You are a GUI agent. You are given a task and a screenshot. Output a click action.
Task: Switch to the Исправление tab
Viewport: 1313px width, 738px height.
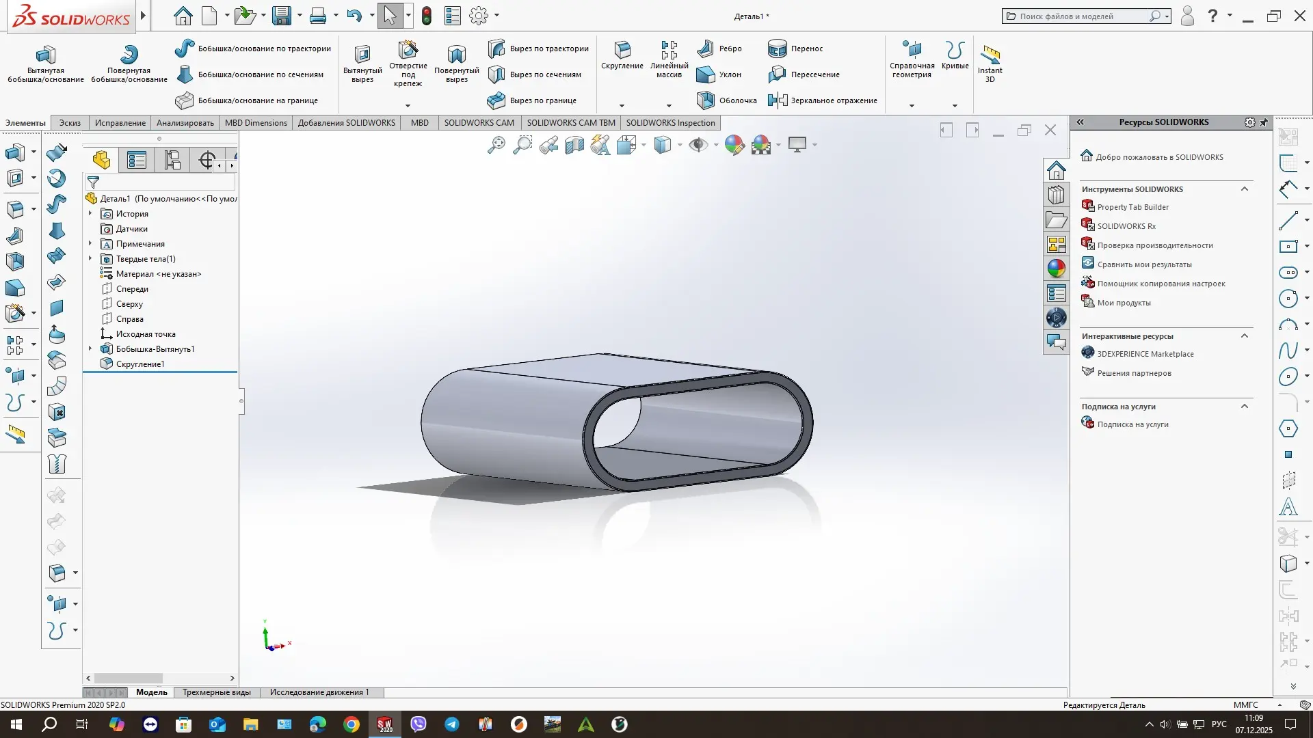click(x=120, y=123)
